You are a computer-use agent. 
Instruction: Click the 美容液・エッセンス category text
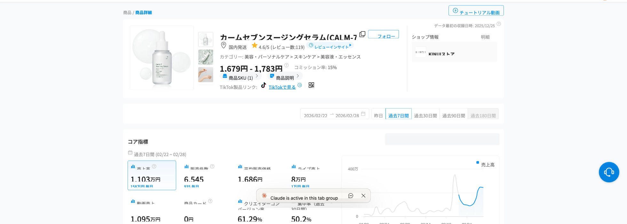pos(341,57)
